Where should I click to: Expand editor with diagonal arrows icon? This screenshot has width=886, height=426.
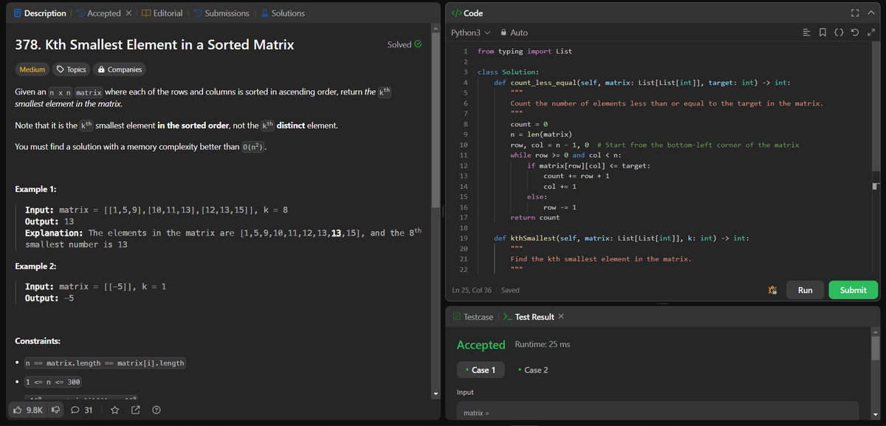click(872, 32)
